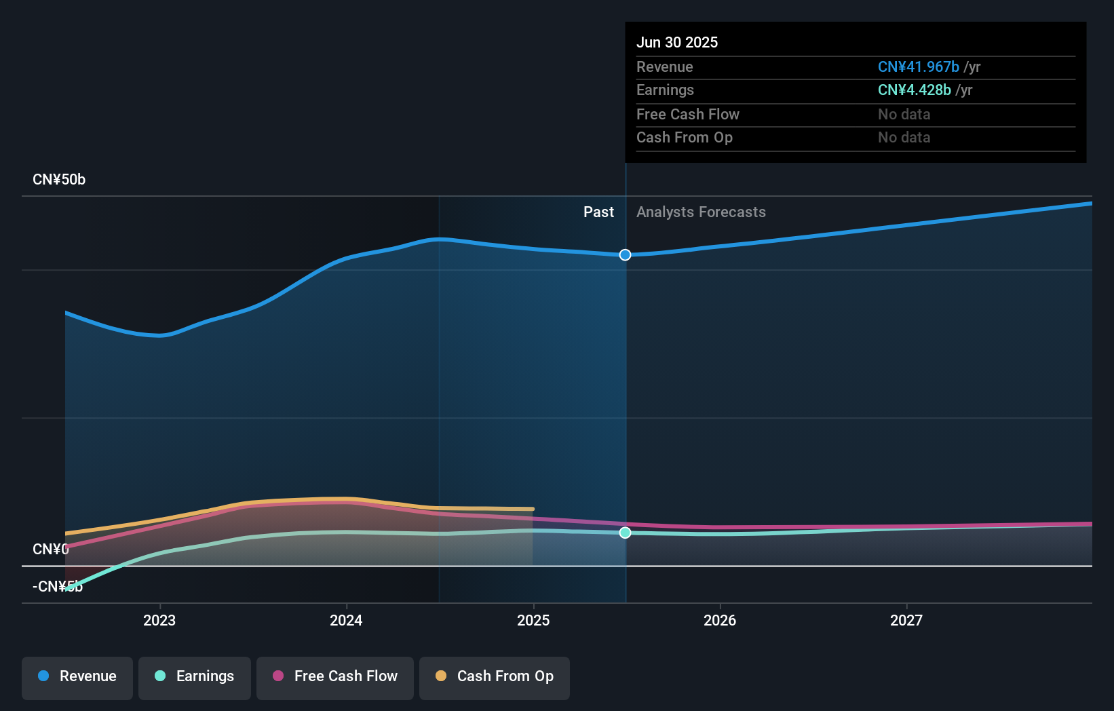Image resolution: width=1114 pixels, height=711 pixels.
Task: Switch to the Past chart section
Action: tap(598, 212)
